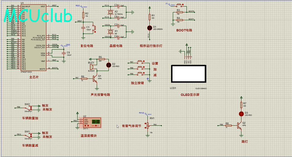This screenshot has width=292, height=157.
Task: Click the BUZ1 buzzer component
Action: pyautogui.click(x=92, y=67)
